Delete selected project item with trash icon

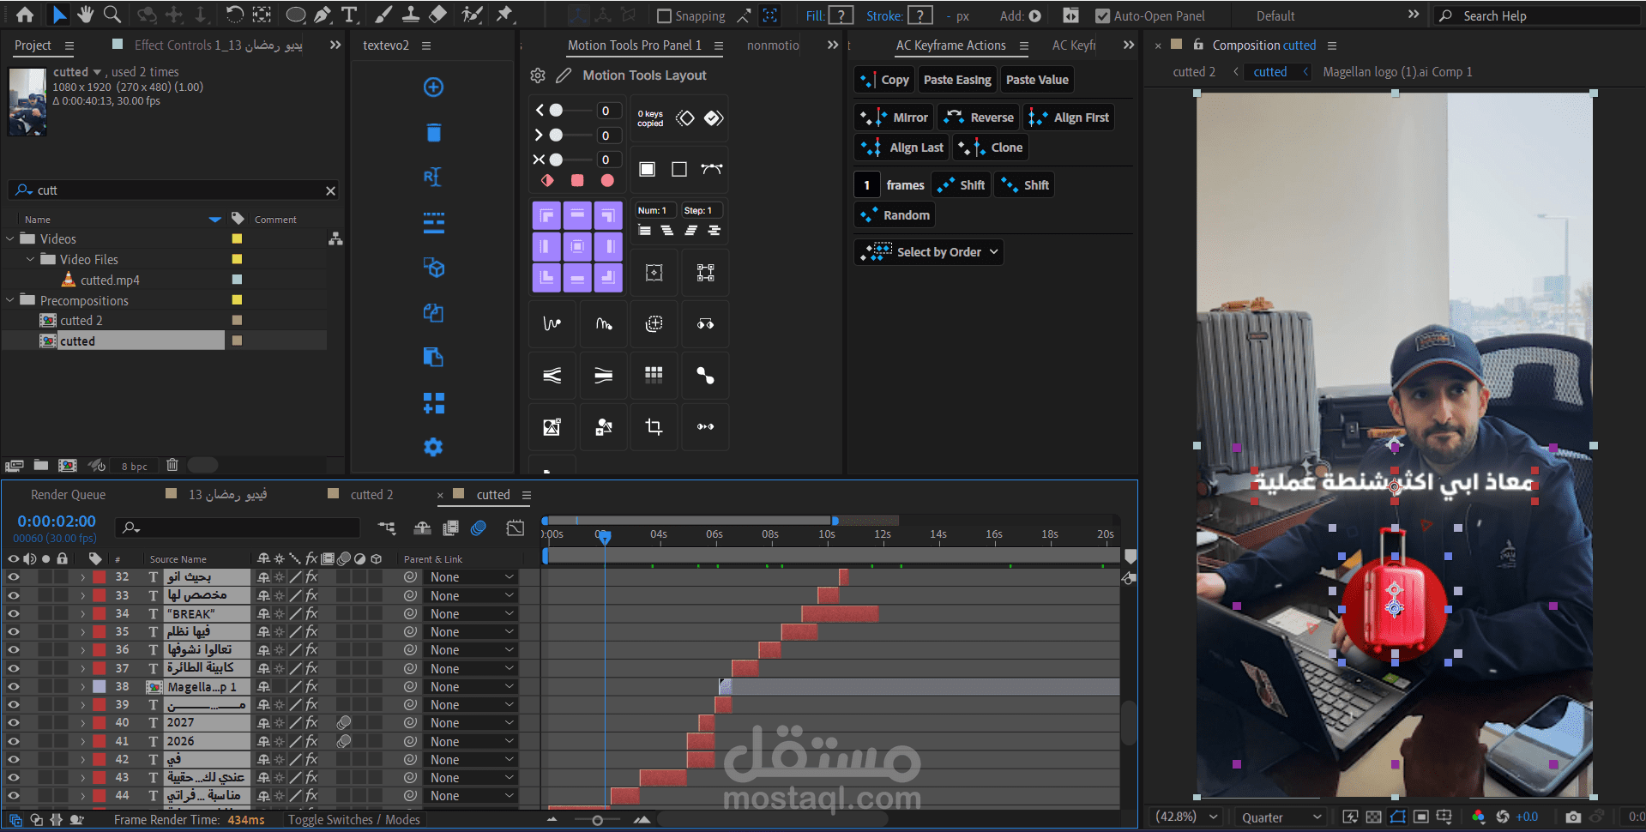(172, 465)
